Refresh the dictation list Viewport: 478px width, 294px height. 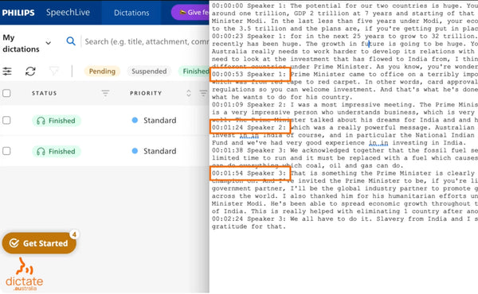[x=30, y=72]
